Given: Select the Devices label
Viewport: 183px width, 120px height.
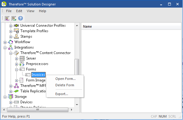Looking at the screenshot, I should coord(26,102).
